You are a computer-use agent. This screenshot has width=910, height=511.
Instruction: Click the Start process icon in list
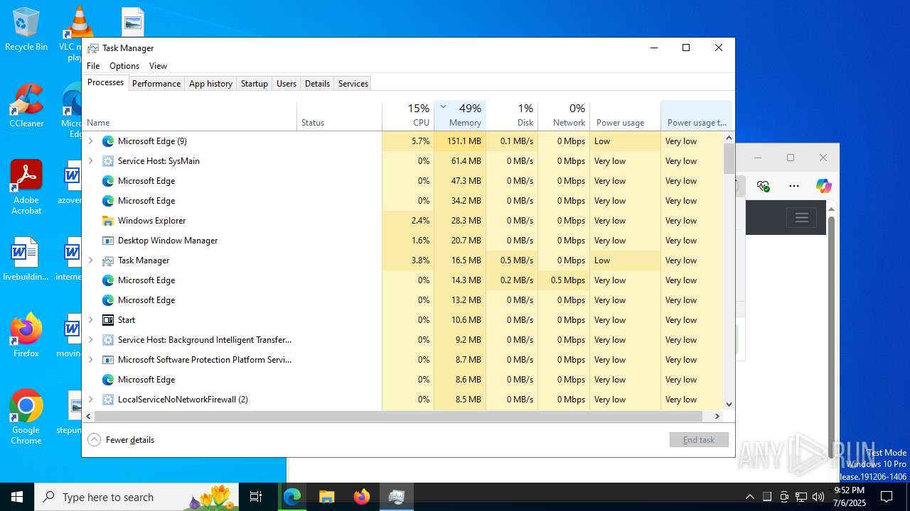[x=108, y=320]
